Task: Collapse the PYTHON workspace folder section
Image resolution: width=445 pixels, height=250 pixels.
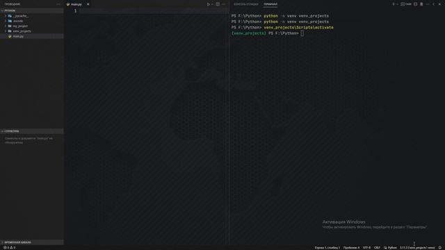Action: [32, 10]
